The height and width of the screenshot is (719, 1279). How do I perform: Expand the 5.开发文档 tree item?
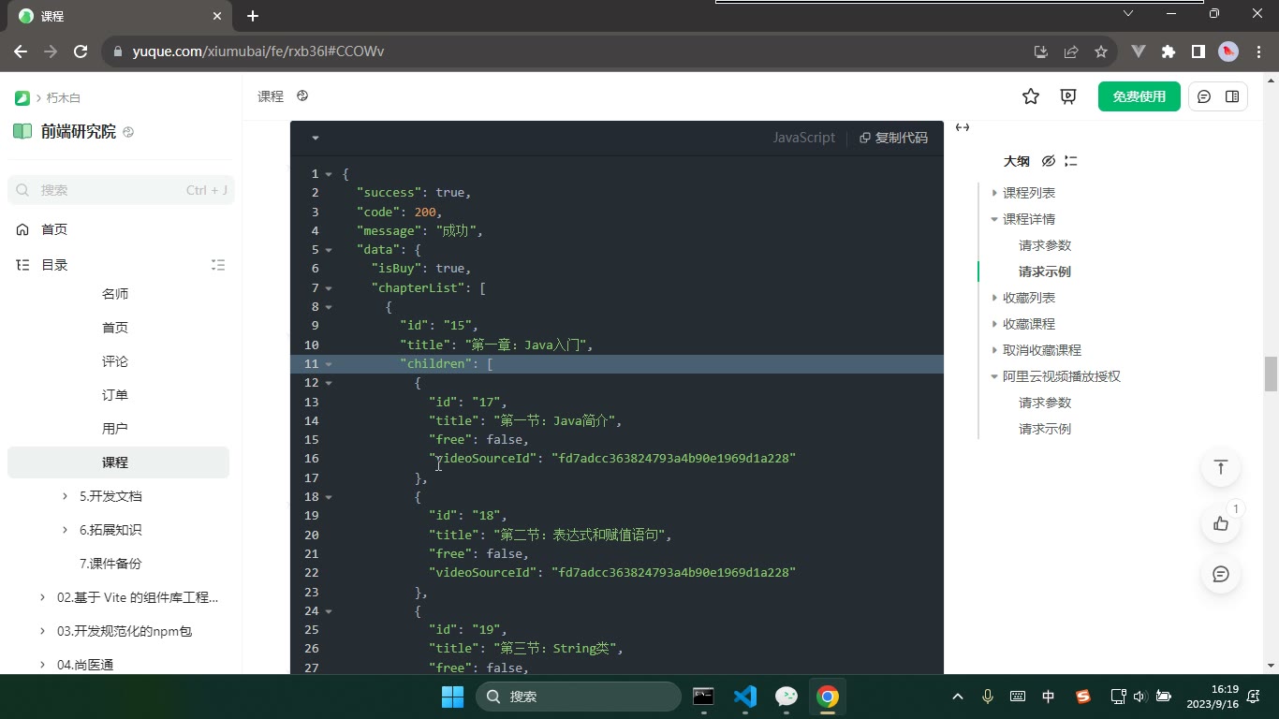click(65, 496)
